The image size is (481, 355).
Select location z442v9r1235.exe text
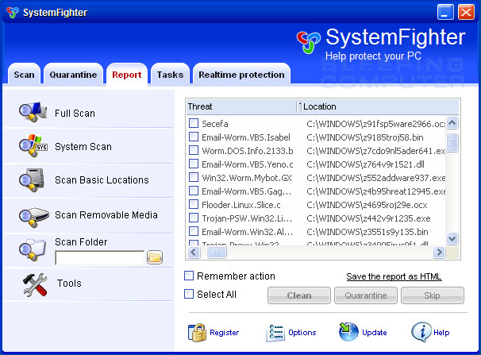click(368, 218)
